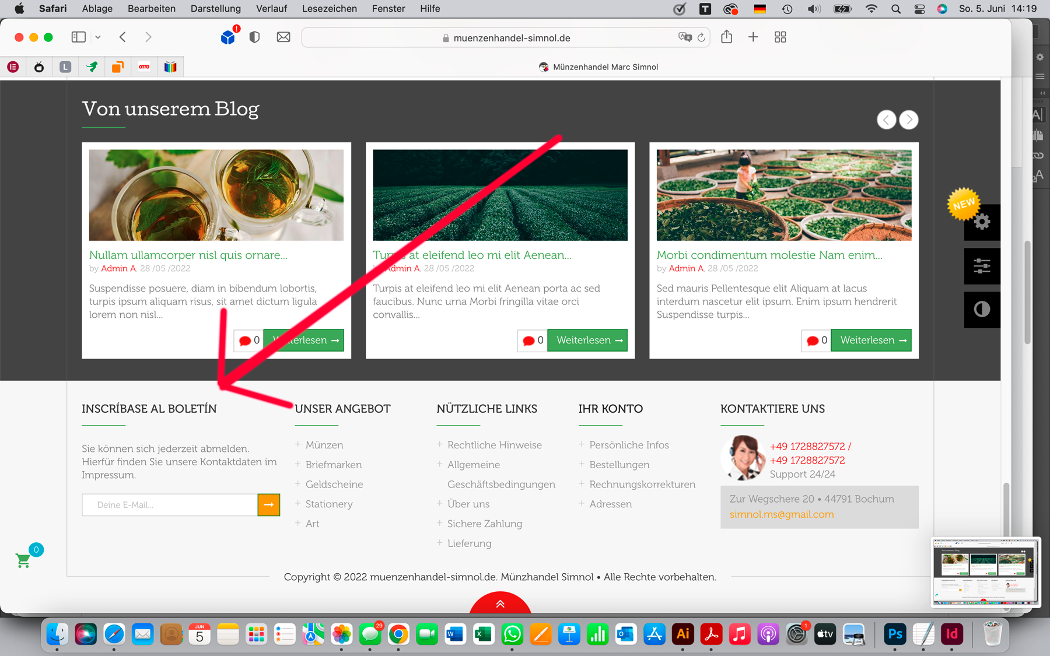Open blog post Morbi condimentum molestie Nam enim
The image size is (1050, 656).
point(769,255)
